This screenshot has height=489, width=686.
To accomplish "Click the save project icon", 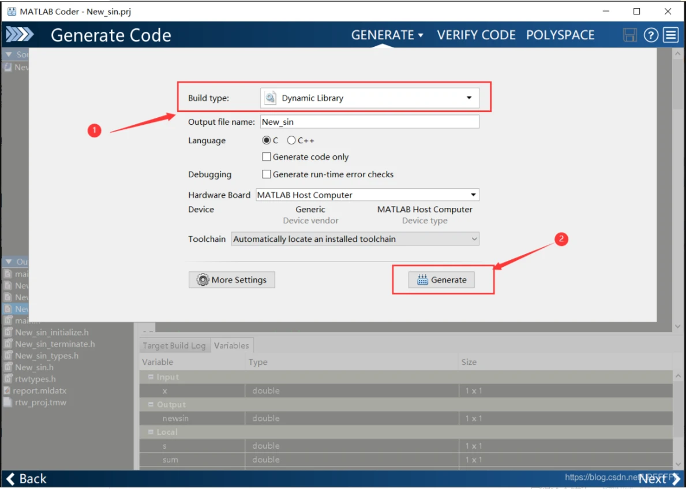I will pos(629,35).
